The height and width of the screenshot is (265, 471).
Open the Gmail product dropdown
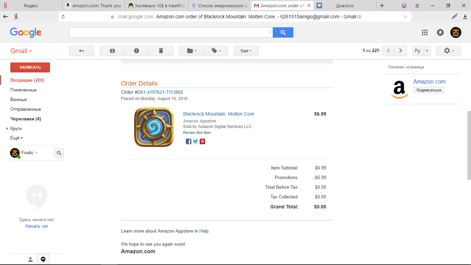pyautogui.click(x=21, y=51)
